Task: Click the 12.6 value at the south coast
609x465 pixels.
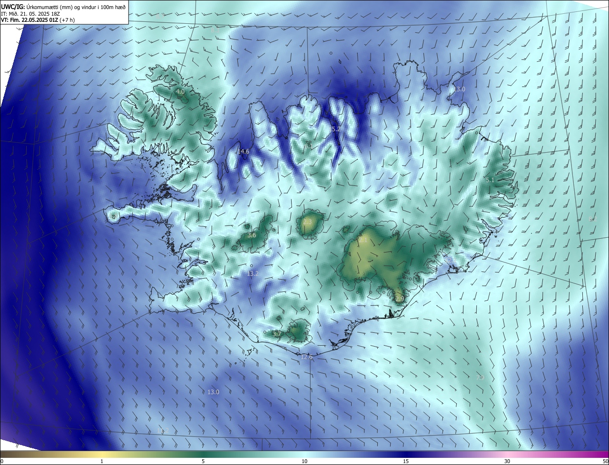Action: (x=307, y=357)
